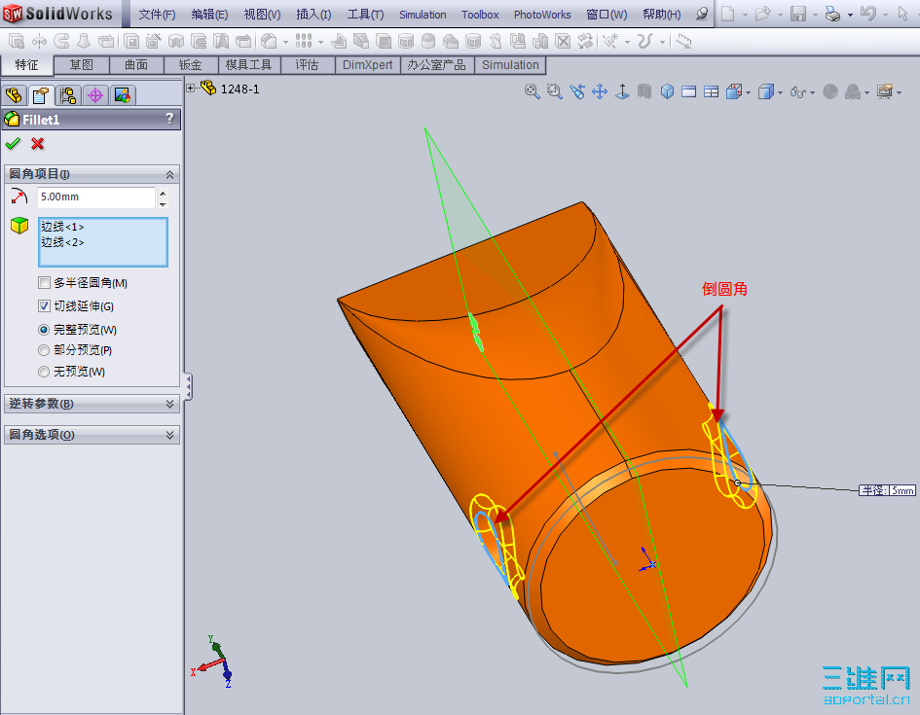Click the Zoom to Area icon
Image resolution: width=920 pixels, height=715 pixels.
(x=555, y=91)
